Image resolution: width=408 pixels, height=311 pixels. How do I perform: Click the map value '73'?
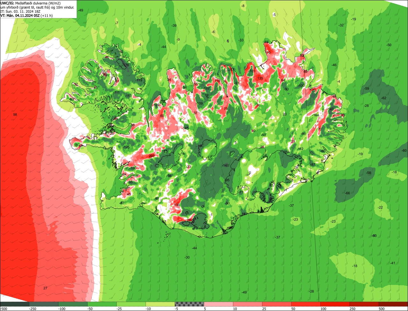[226, 109]
